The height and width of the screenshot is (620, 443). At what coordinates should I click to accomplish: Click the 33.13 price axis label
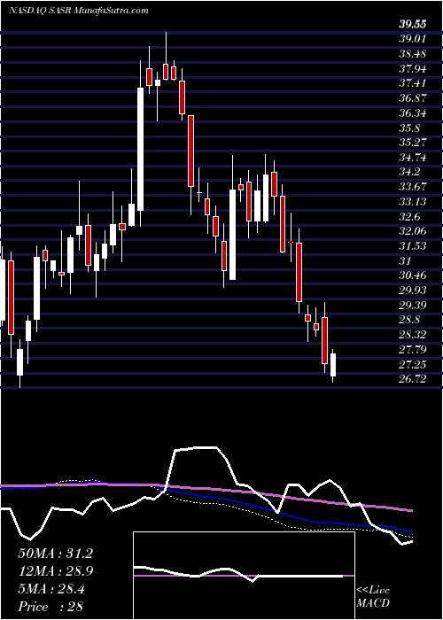tap(413, 202)
